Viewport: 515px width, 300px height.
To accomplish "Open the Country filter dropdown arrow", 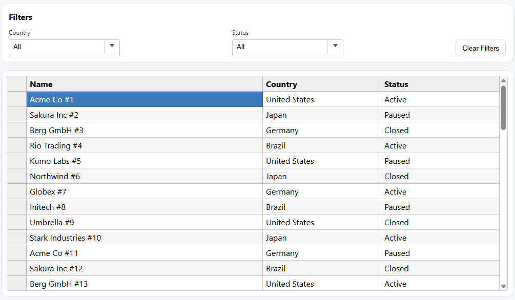I will click(112, 47).
